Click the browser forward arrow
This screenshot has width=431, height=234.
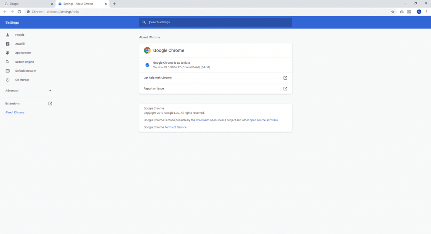tap(12, 12)
